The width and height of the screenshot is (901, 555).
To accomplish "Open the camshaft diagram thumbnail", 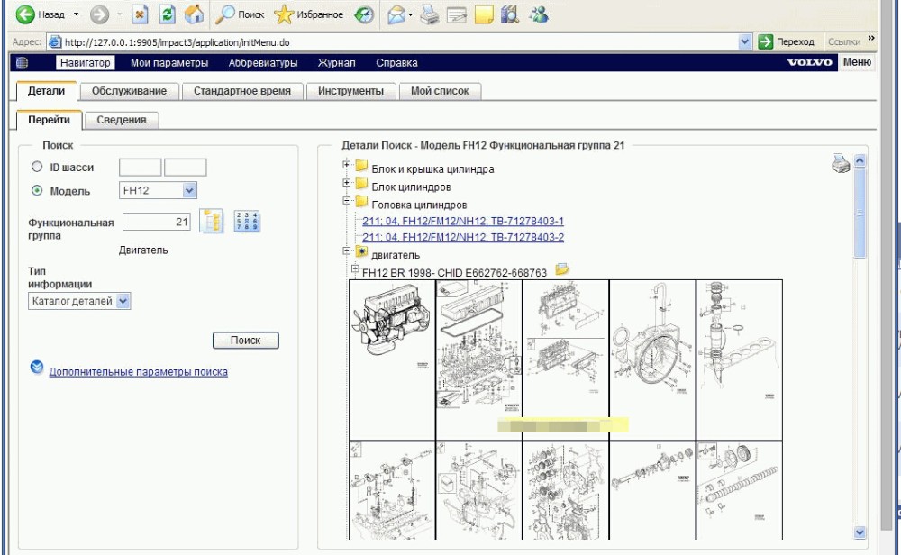I will click(x=739, y=490).
